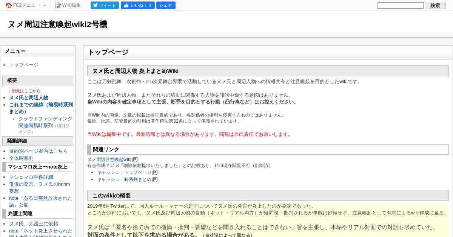Click the 騒動詳細 sidebar heading
This screenshot has height=237, width=453.
38,141
